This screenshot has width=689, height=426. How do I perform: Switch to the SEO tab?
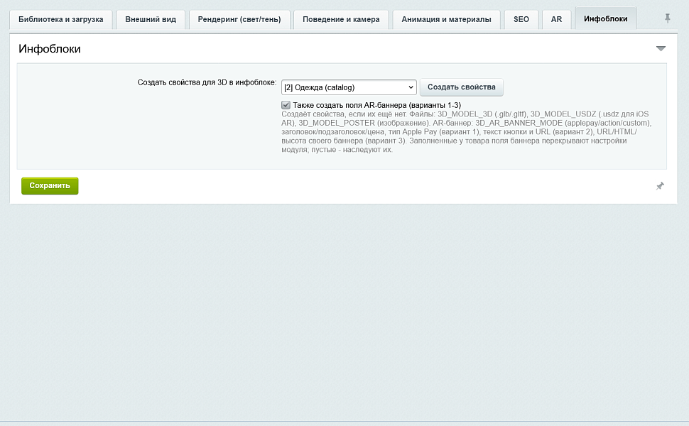(x=521, y=19)
